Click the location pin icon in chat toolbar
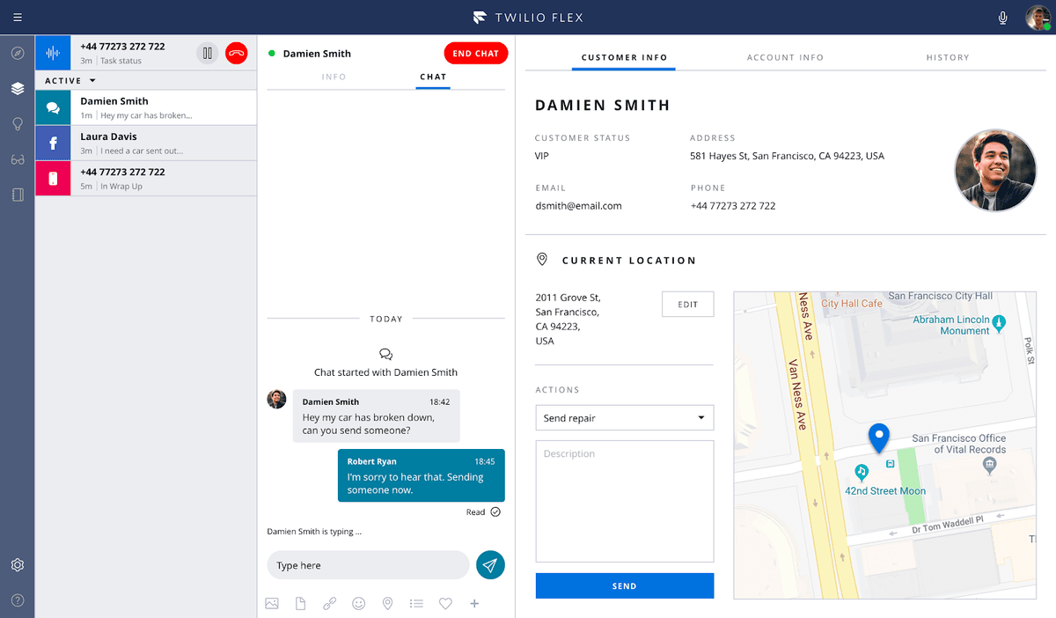This screenshot has height=618, width=1056. (387, 603)
